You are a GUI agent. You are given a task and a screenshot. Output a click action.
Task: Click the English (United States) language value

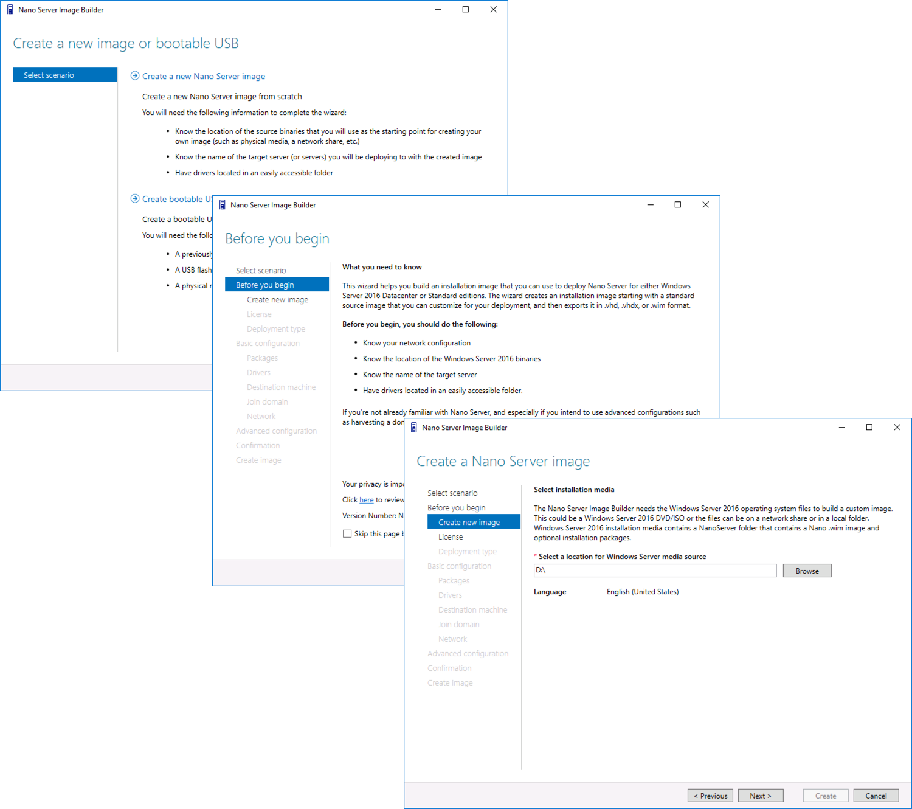click(x=643, y=592)
